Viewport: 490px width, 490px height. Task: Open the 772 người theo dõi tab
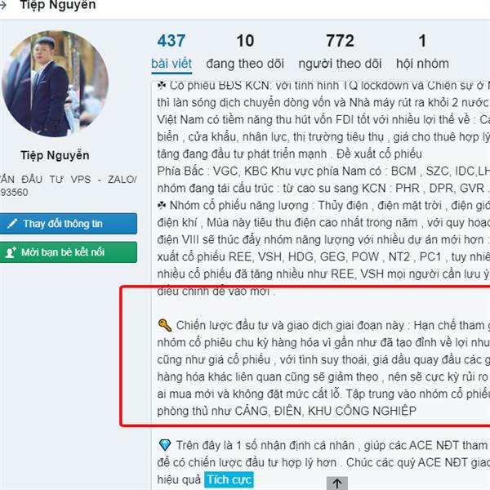coord(340,52)
